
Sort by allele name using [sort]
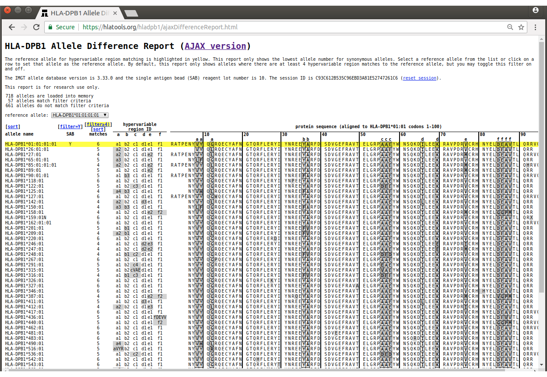point(12,126)
